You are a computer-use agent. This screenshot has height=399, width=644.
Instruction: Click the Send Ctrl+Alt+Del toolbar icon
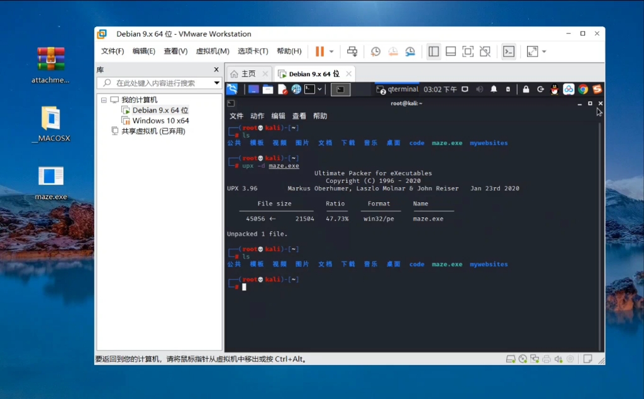tap(352, 52)
